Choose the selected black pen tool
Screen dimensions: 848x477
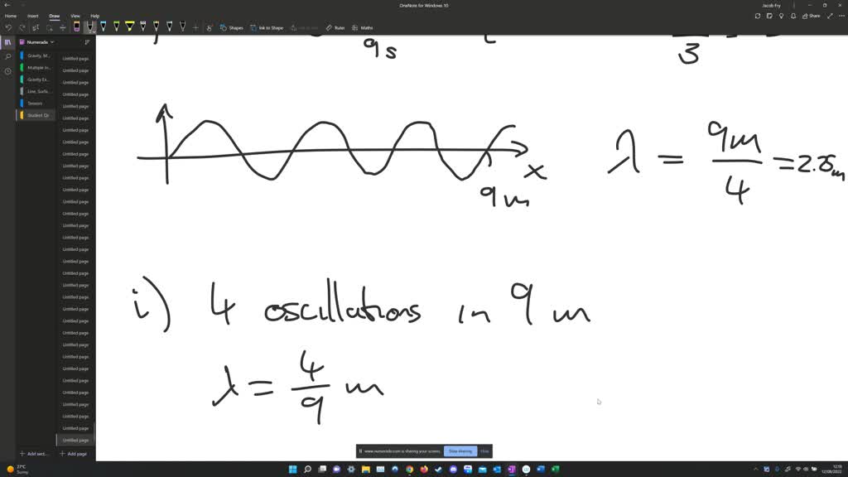(x=89, y=27)
